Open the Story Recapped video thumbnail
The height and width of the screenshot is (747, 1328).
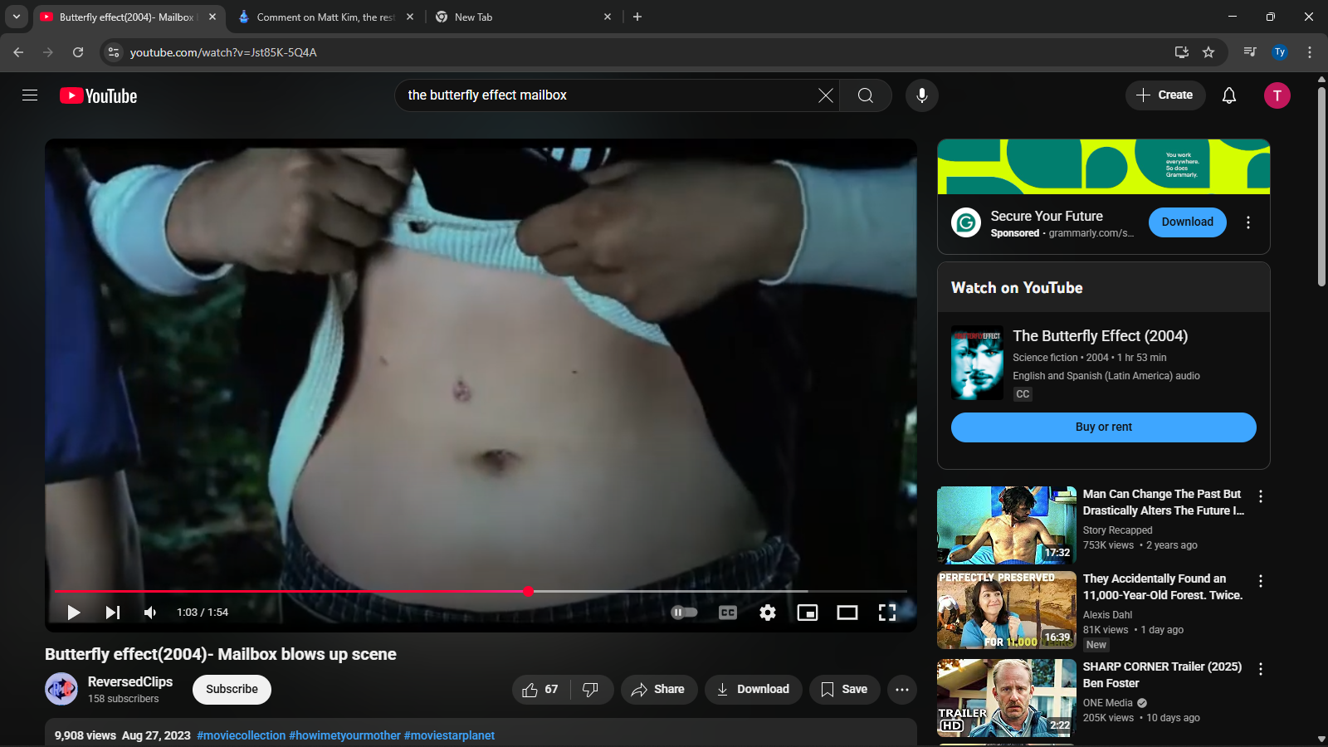tap(1007, 525)
